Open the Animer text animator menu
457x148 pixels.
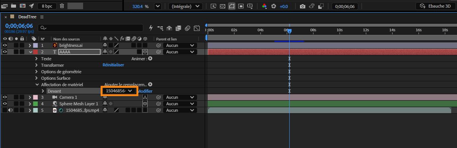point(150,59)
